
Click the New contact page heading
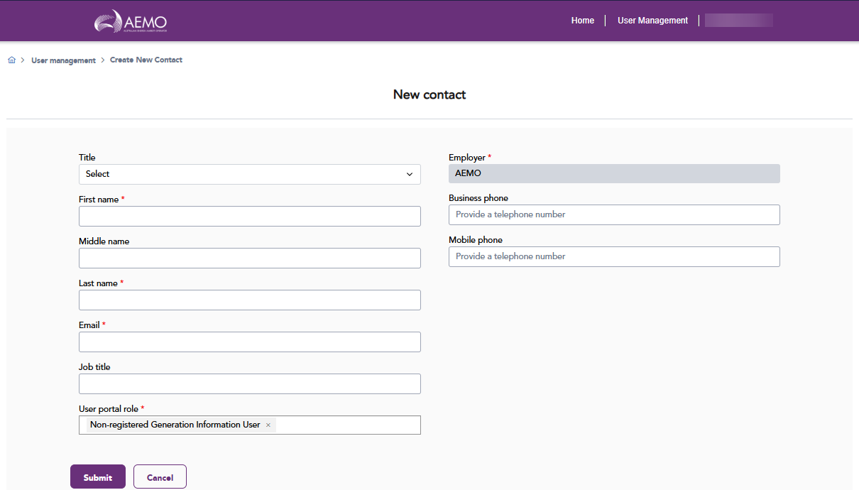[x=429, y=94]
